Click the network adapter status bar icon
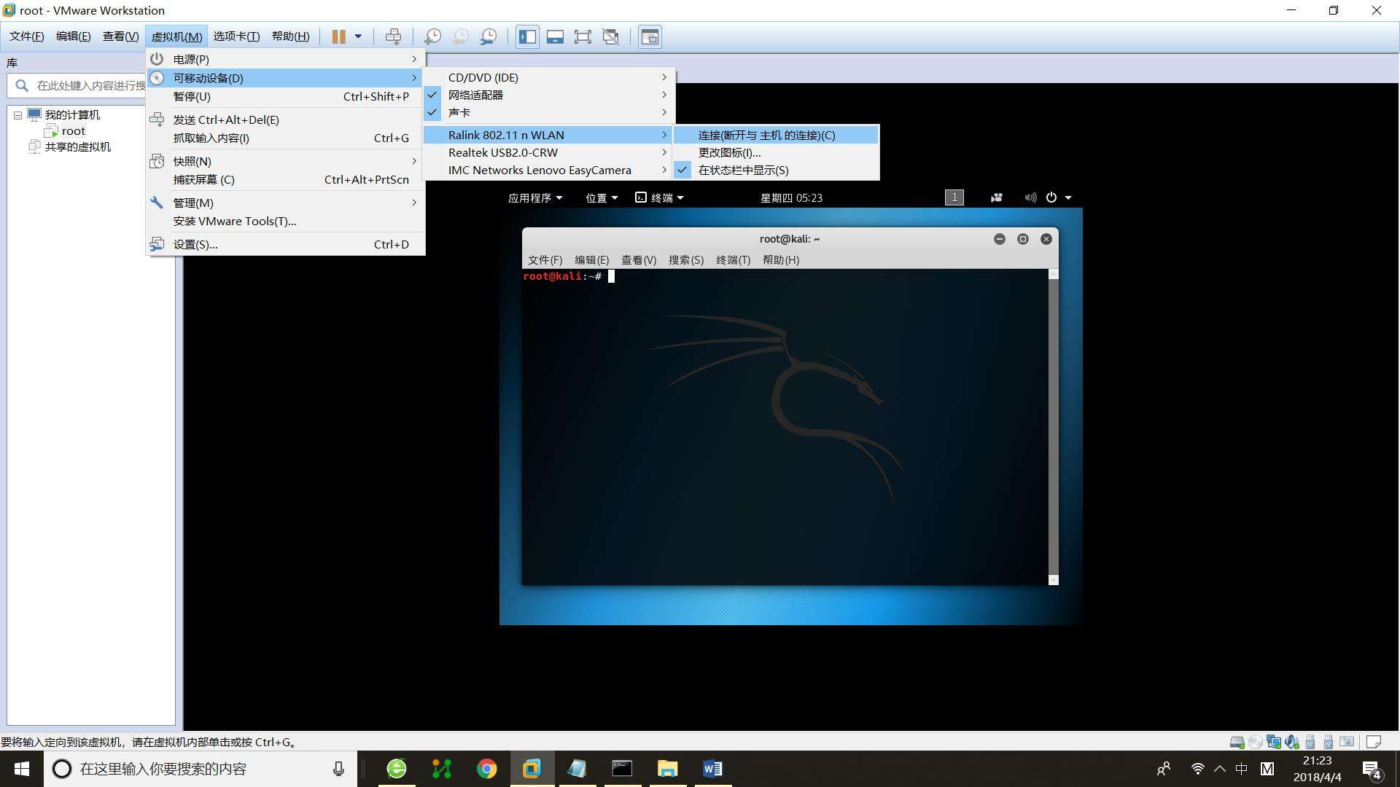1400x787 pixels. pos(1274,742)
